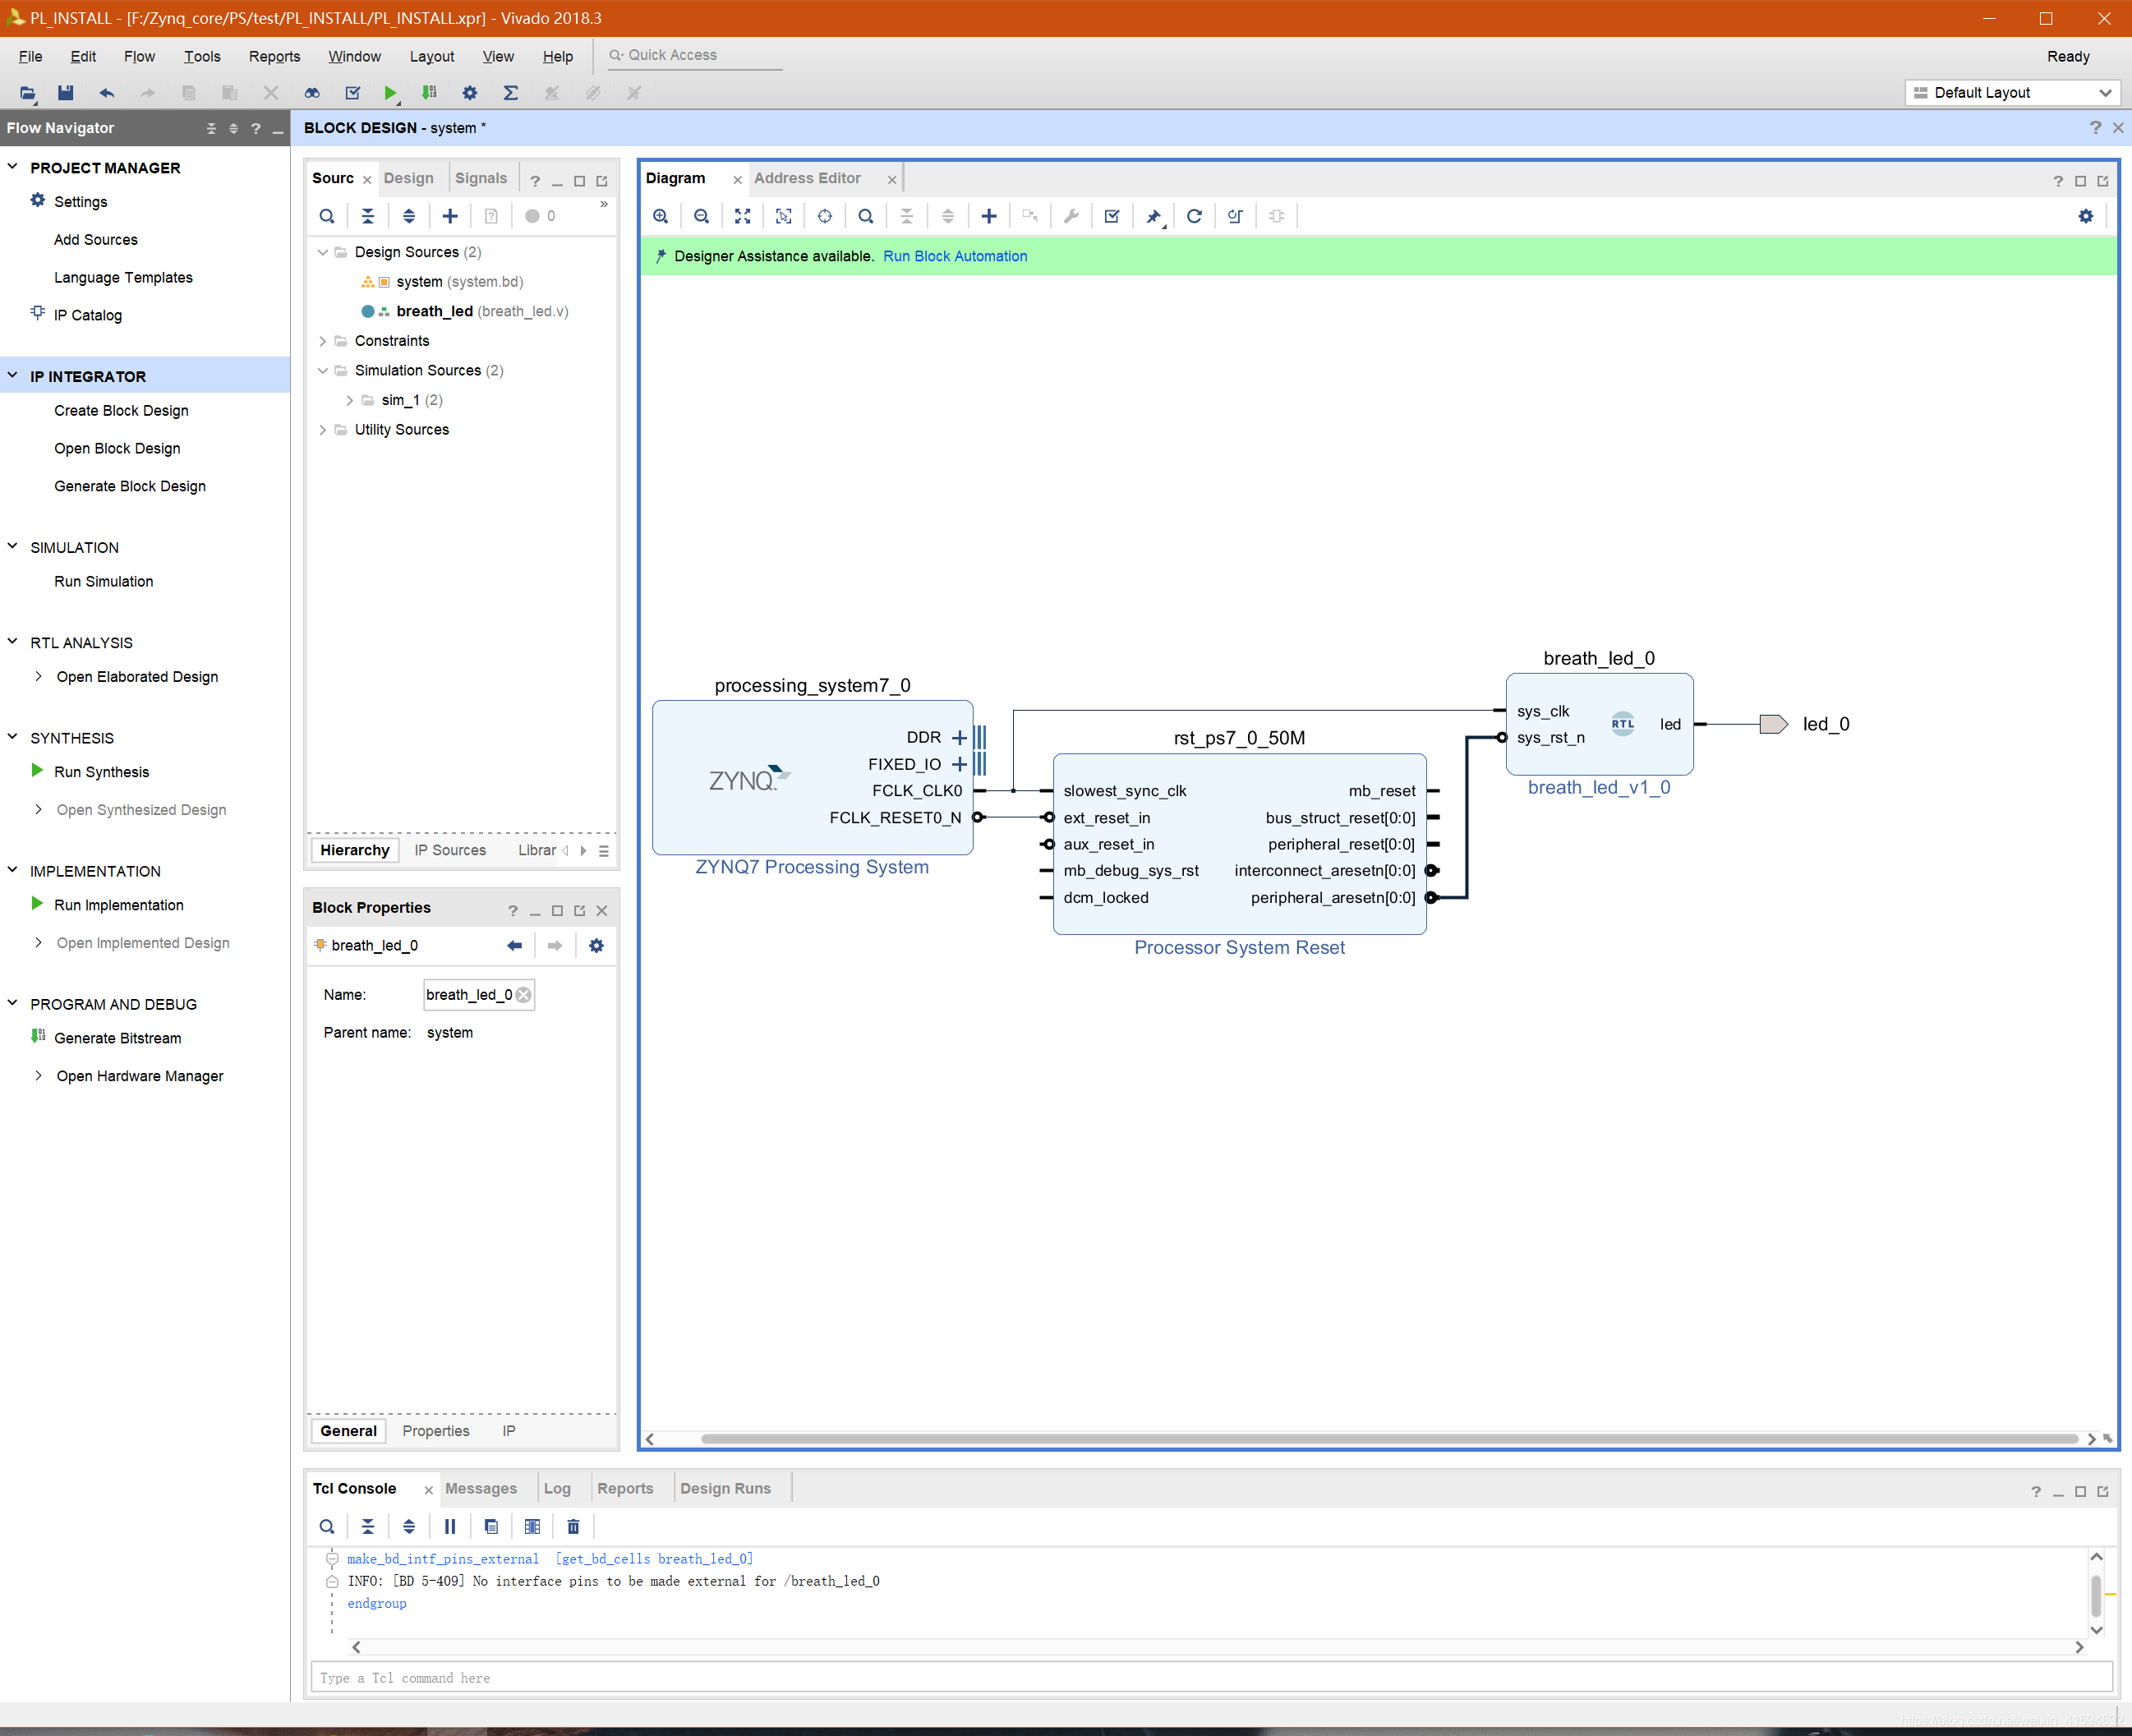Switch to the Address Editor tab

[x=806, y=178]
